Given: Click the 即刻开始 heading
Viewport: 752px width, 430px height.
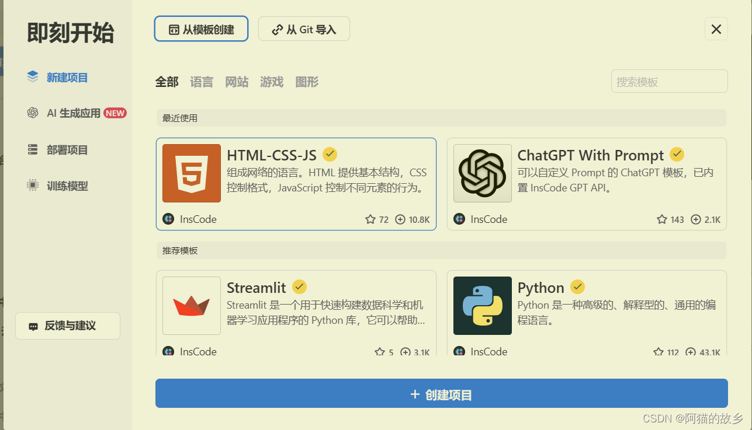Looking at the screenshot, I should click(x=70, y=32).
